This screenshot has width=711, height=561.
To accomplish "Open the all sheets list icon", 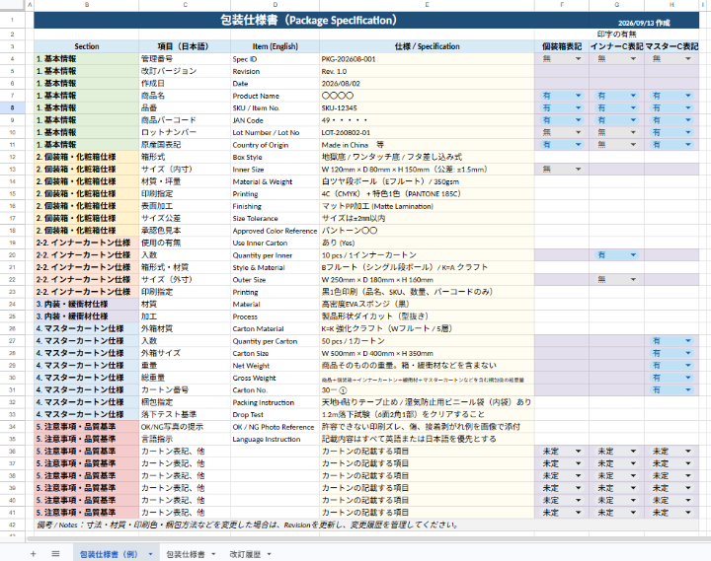I will [x=55, y=554].
